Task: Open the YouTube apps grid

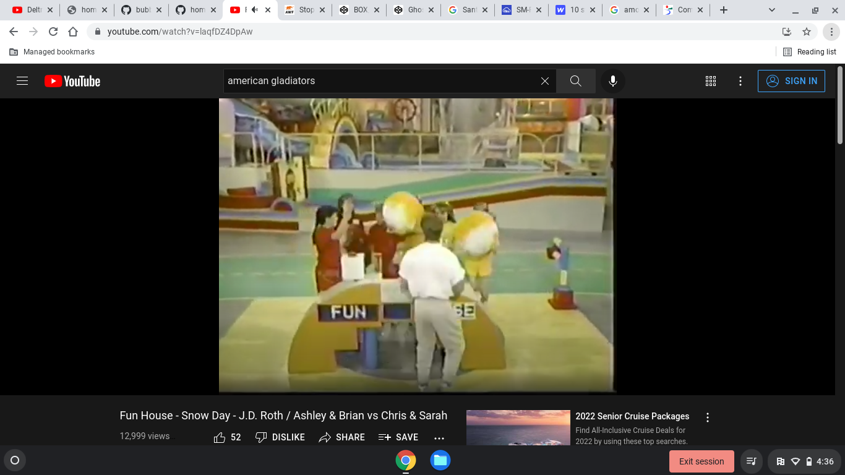Action: click(711, 81)
